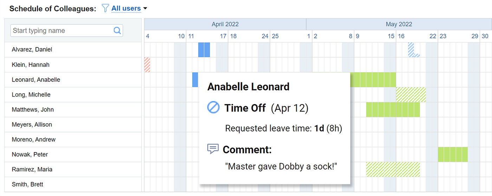Click the comment speech bubble icon
The width and height of the screenshot is (492, 196).
tap(213, 149)
